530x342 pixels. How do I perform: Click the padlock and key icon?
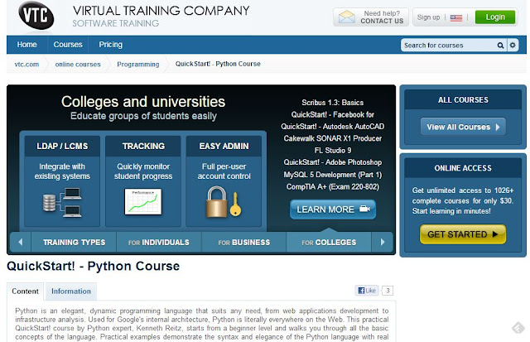point(224,202)
